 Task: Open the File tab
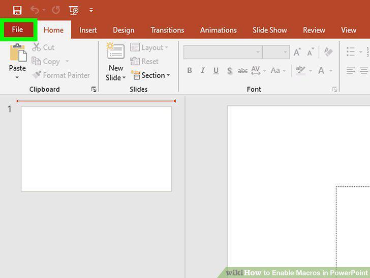click(x=18, y=30)
